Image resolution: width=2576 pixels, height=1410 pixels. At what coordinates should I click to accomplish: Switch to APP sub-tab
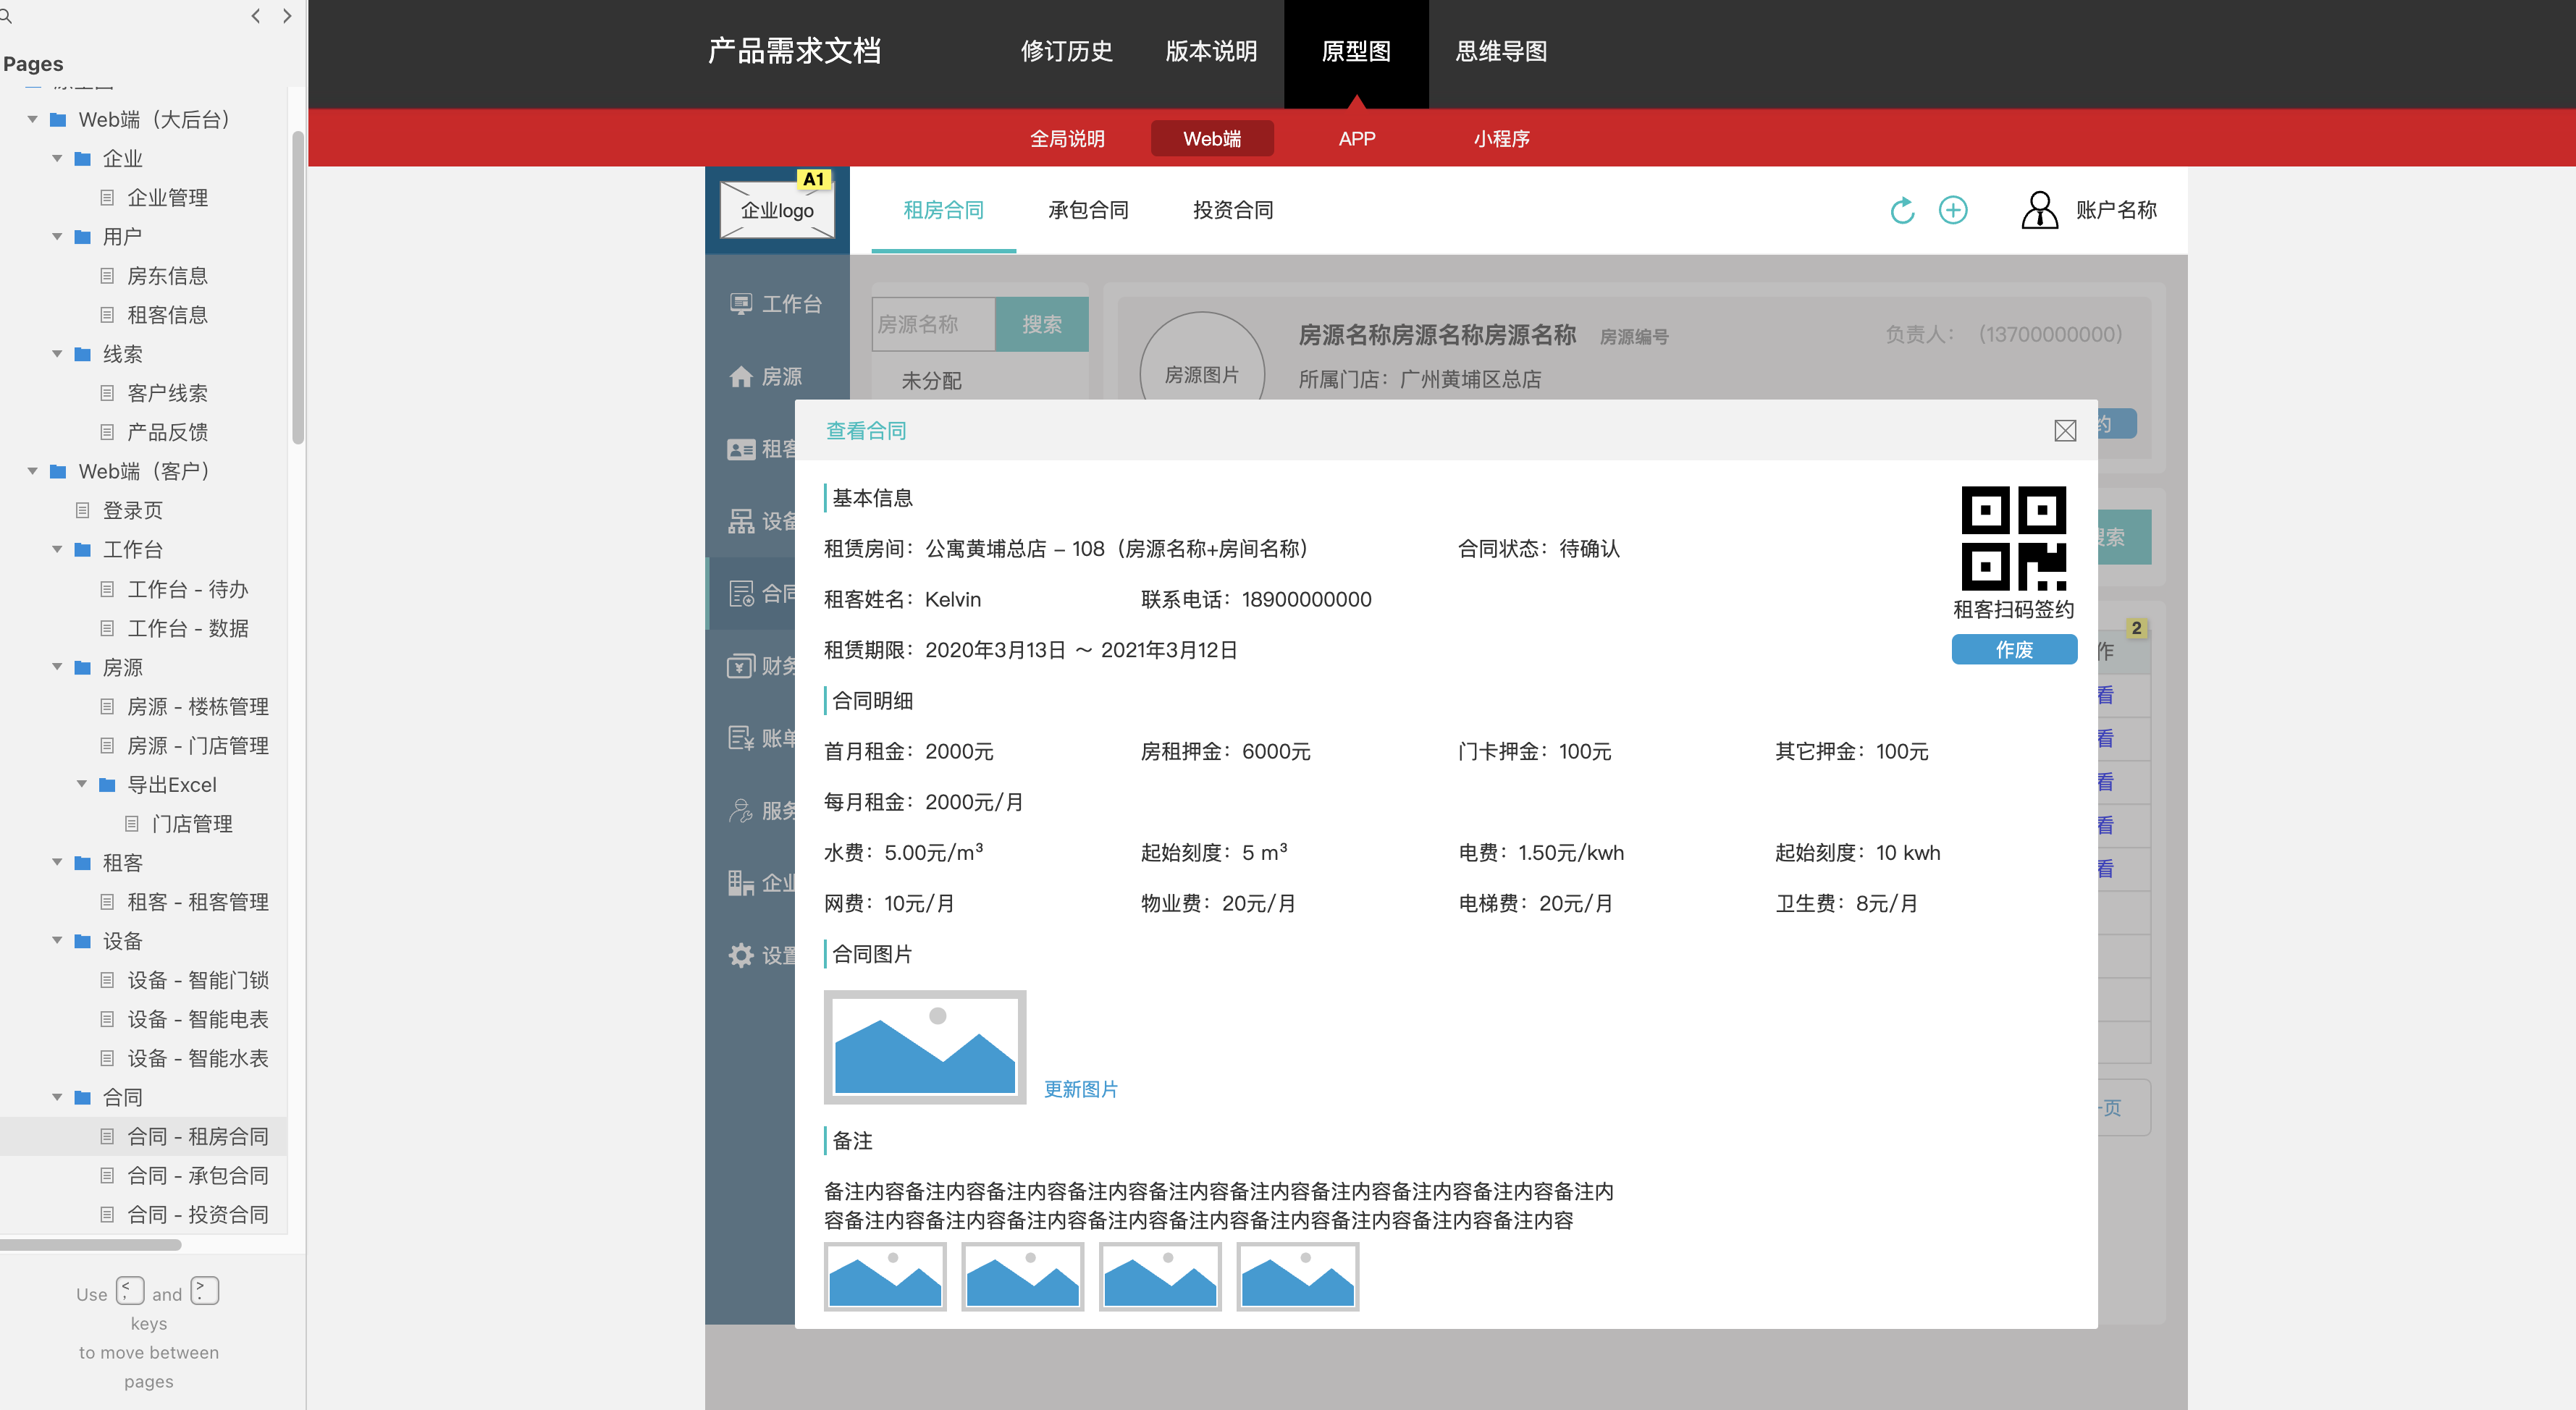tap(1357, 138)
